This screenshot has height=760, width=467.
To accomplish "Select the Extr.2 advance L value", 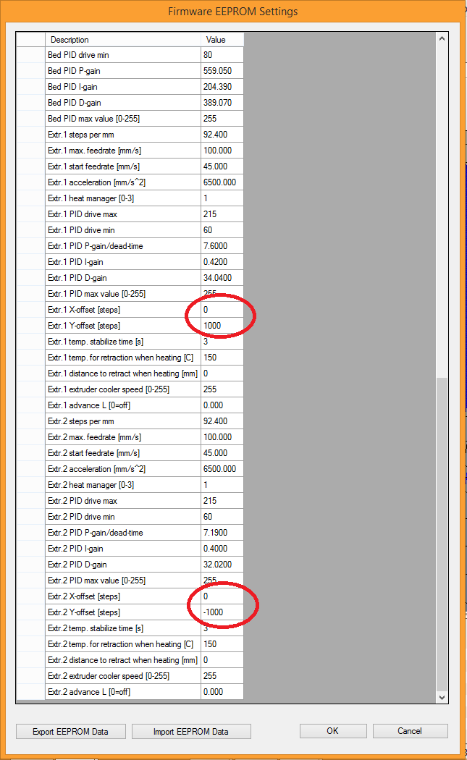I will pos(222,692).
